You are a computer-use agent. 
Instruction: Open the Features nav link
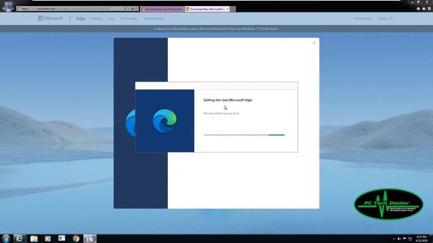click(96, 18)
